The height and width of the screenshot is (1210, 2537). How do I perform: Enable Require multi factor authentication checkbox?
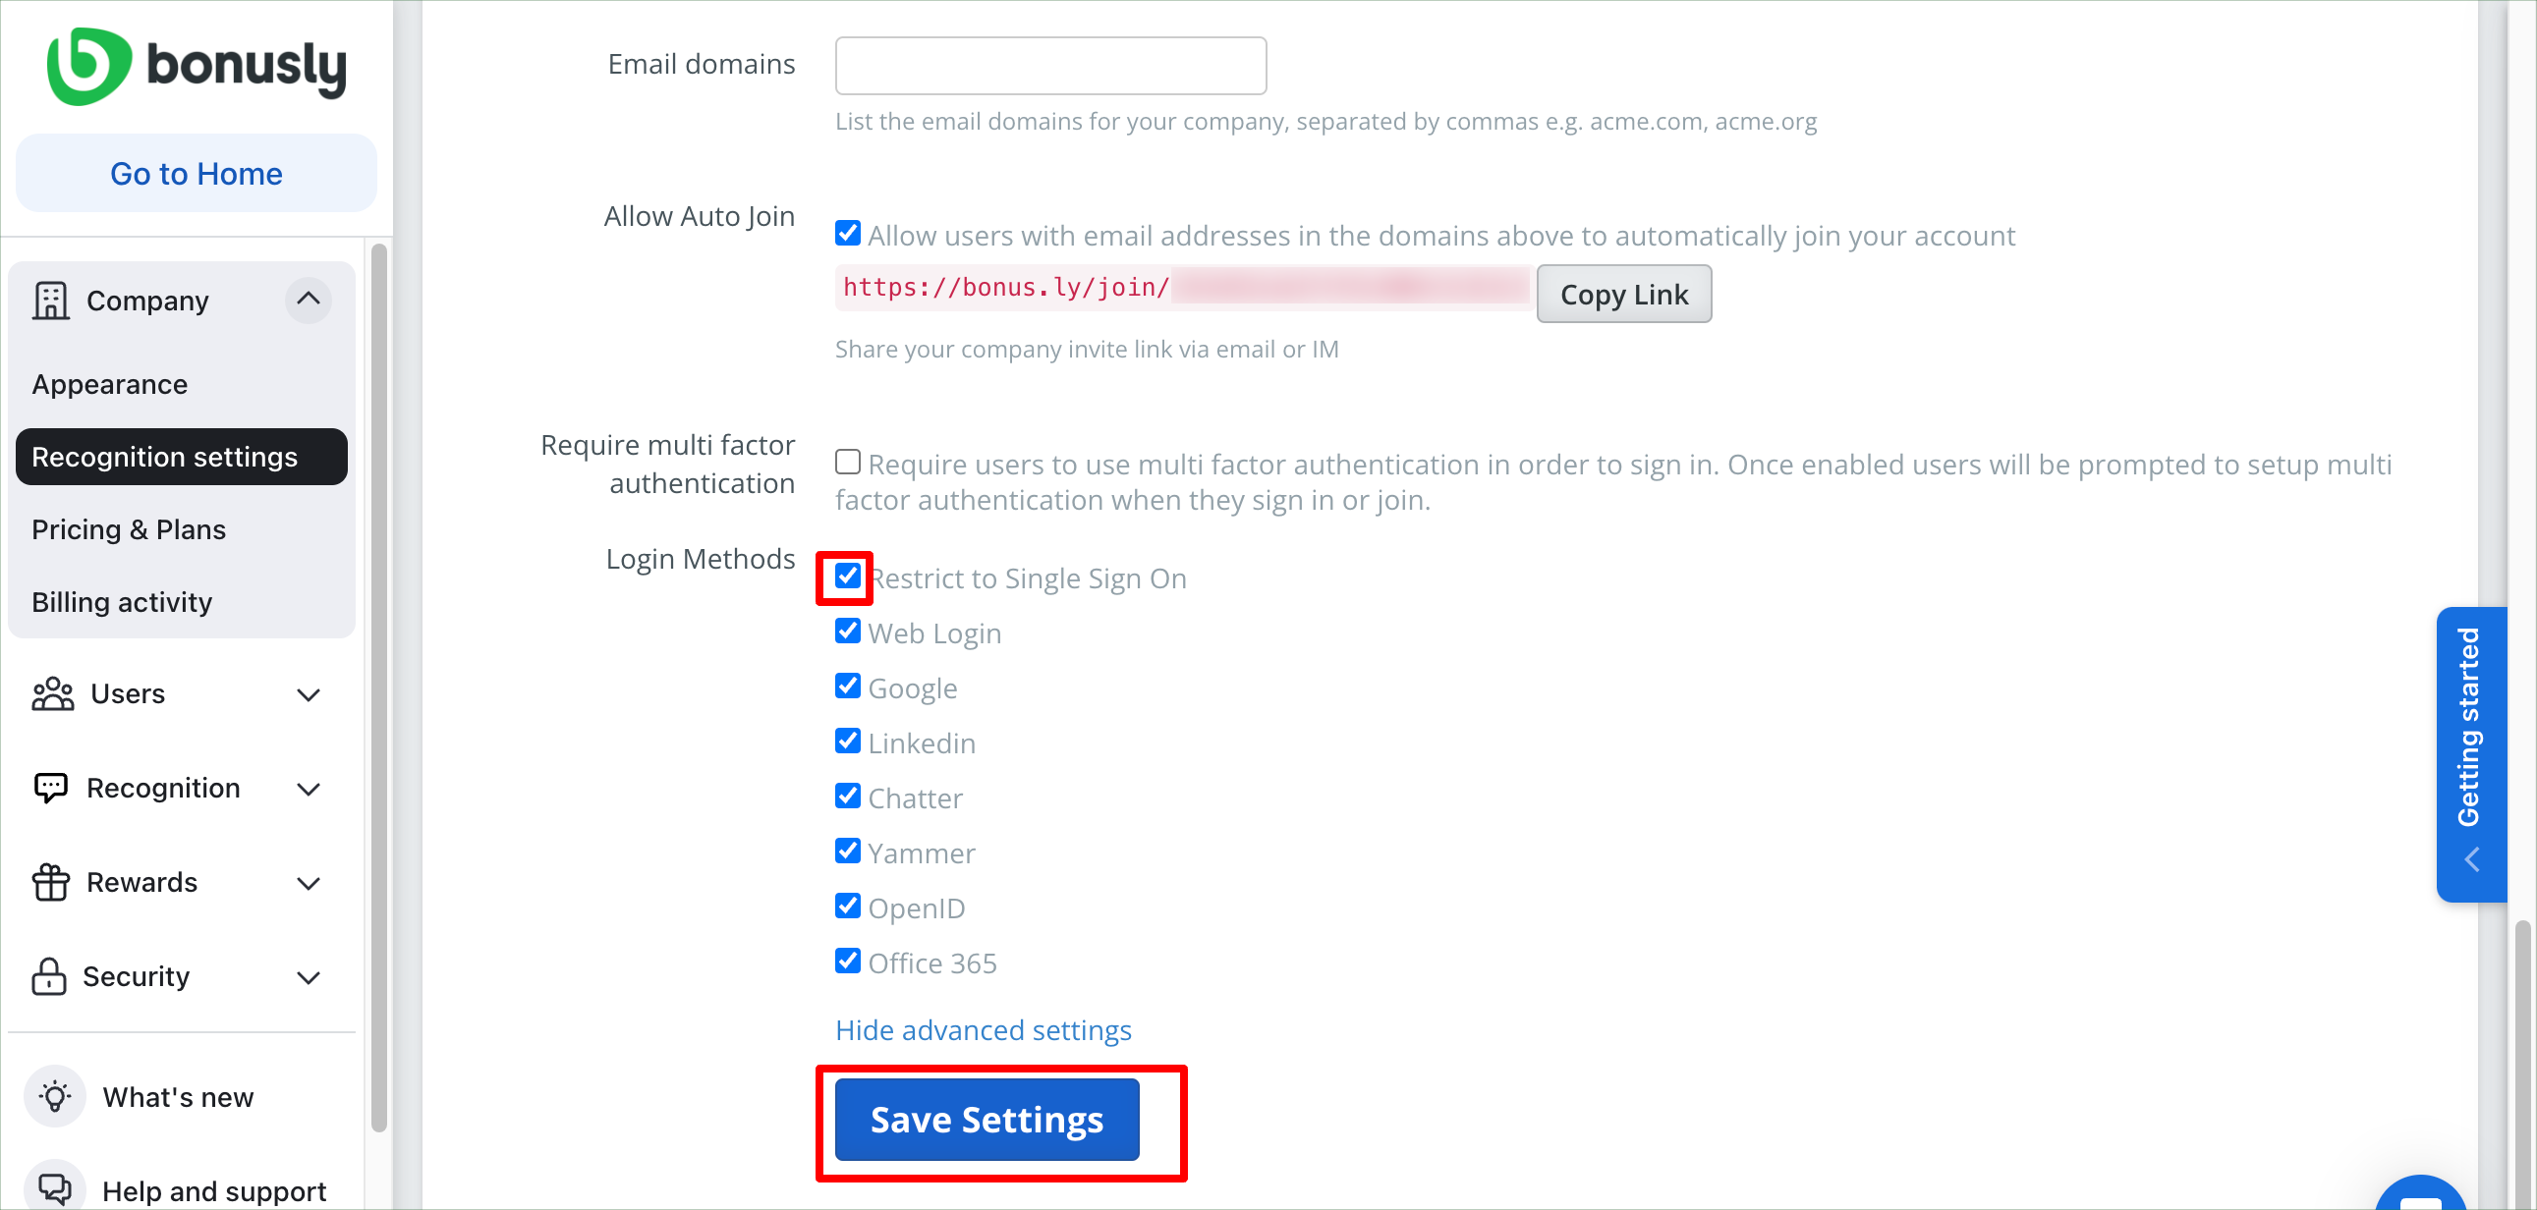[x=847, y=462]
